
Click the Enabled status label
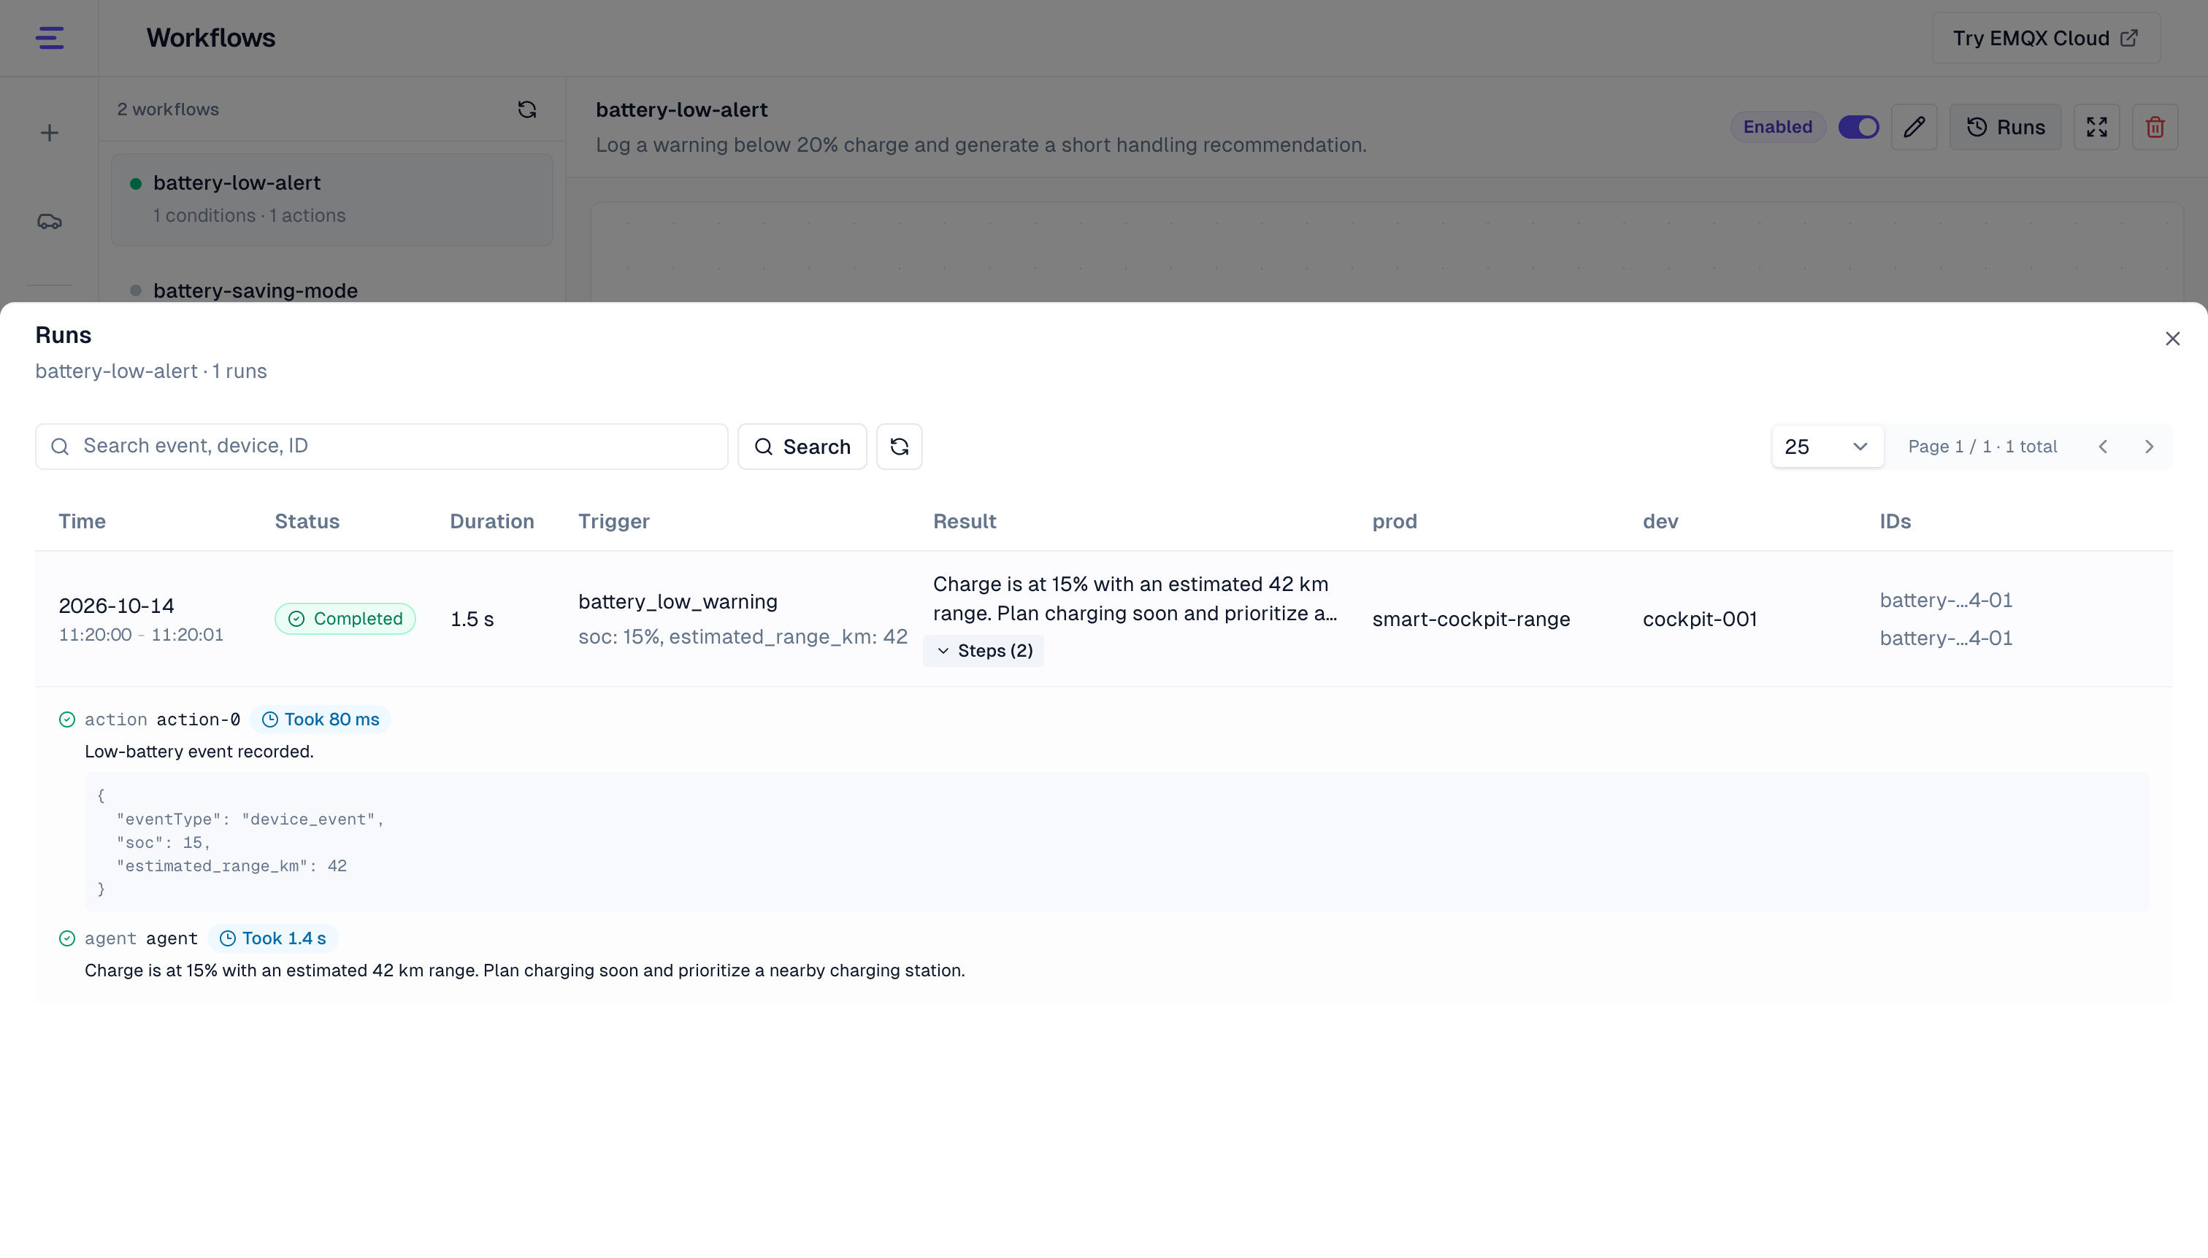(1776, 127)
